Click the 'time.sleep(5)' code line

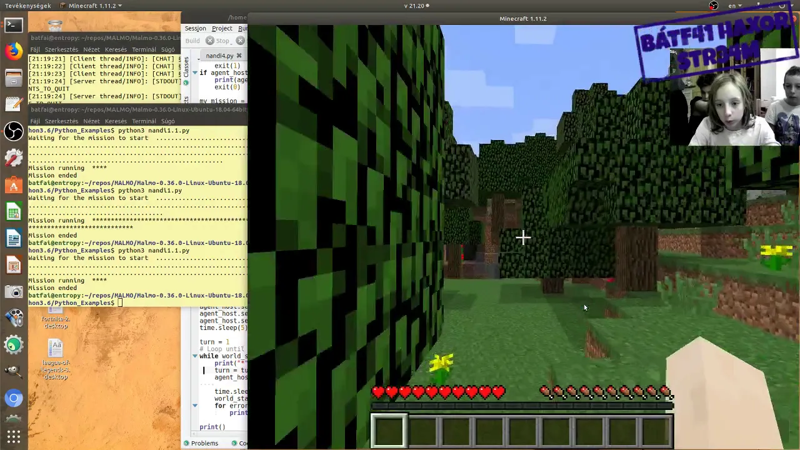click(223, 327)
